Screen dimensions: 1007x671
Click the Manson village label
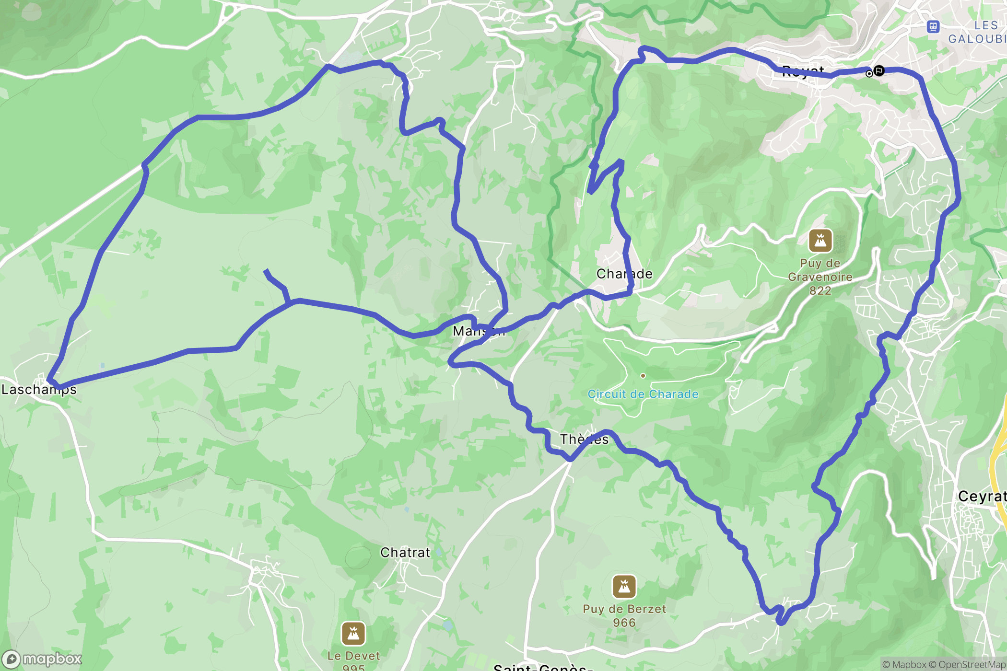[479, 331]
